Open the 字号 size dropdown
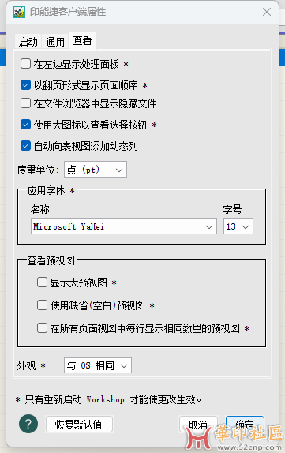The width and height of the screenshot is (285, 453). [238, 226]
